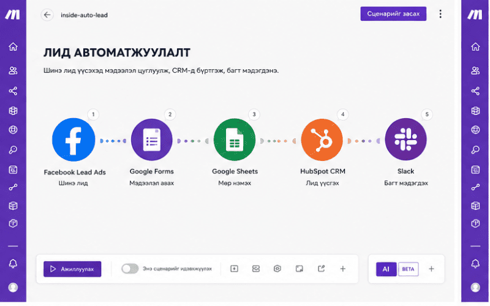Go back using the arrow beside inside-auto-lead
This screenshot has height=306, width=490.
click(x=47, y=15)
